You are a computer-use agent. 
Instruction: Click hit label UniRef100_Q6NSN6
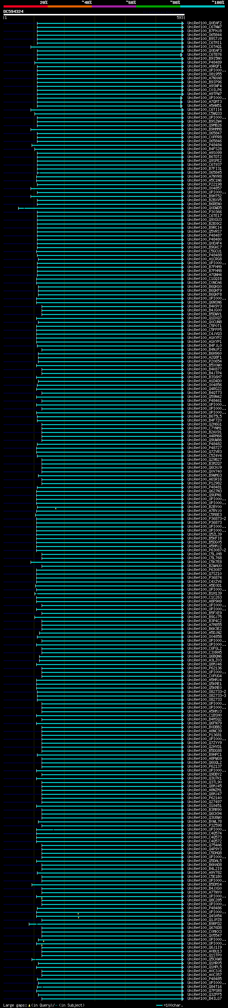204,302
